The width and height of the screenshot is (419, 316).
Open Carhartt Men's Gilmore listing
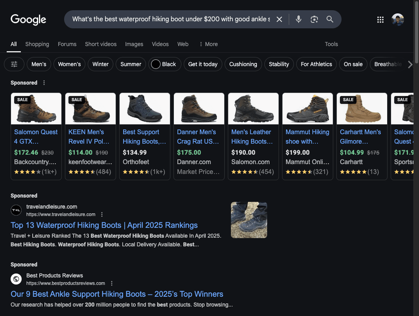[x=362, y=136]
